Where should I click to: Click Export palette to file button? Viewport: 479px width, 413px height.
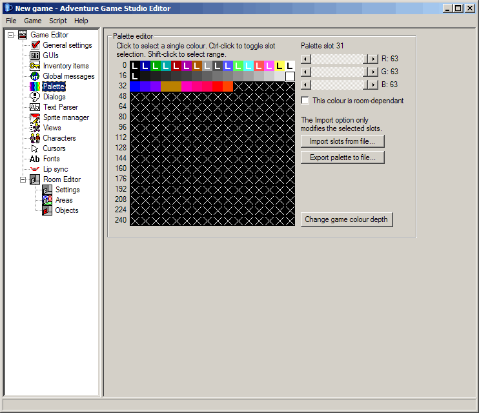tap(342, 157)
